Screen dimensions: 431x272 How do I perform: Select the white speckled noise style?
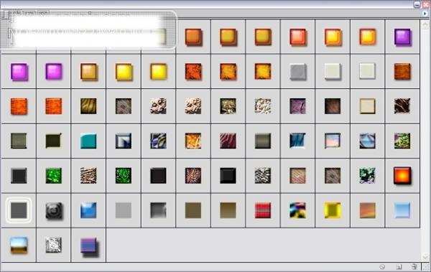click(54, 245)
